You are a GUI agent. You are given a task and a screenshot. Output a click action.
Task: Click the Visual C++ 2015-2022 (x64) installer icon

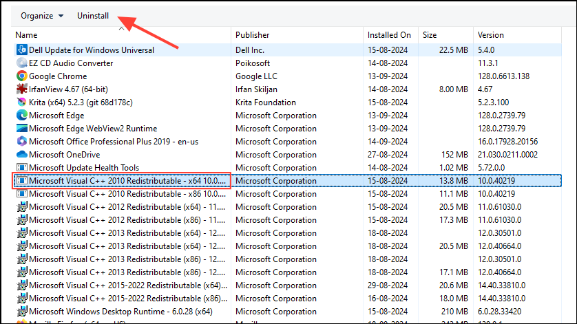pos(22,285)
